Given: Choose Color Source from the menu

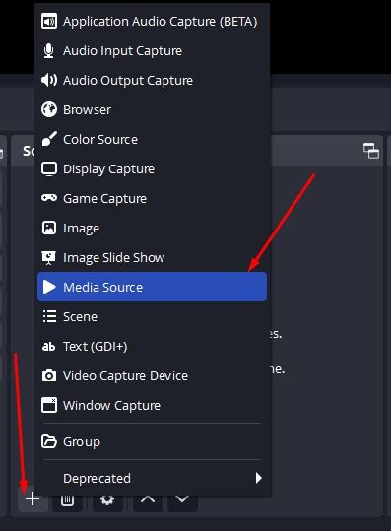Looking at the screenshot, I should (x=152, y=139).
